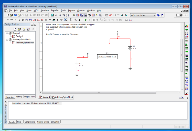
Task: Select the Visibility tab in Design Toolbox
Action: (19, 97)
